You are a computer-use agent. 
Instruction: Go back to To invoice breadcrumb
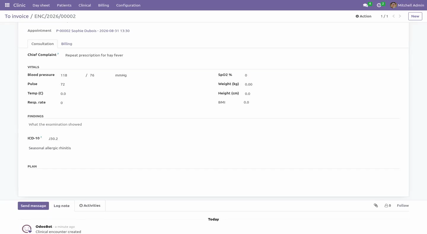click(17, 16)
